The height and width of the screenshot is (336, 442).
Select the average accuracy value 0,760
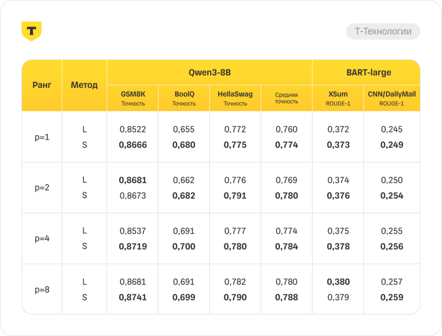(287, 130)
